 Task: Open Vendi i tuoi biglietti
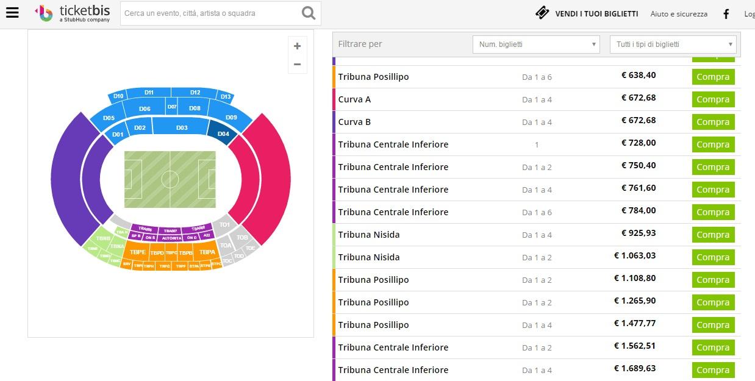[596, 13]
